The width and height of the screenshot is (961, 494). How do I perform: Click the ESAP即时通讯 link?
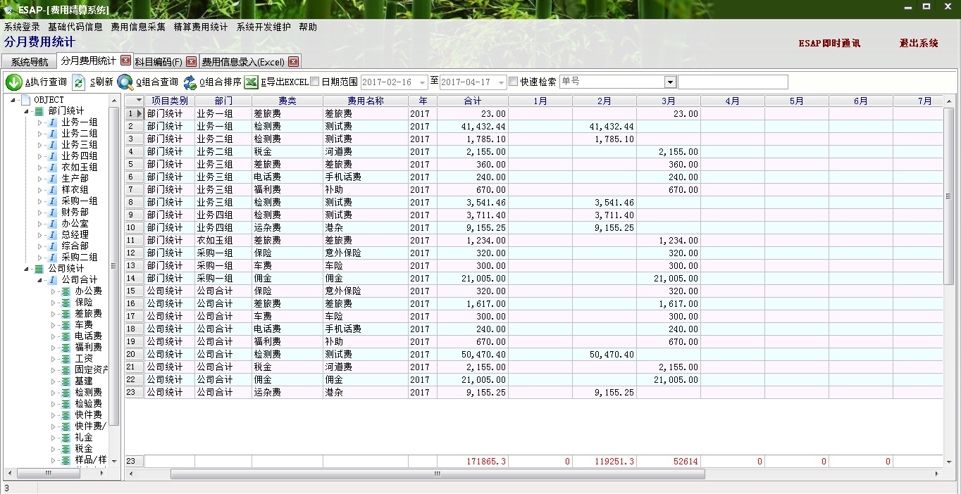829,43
